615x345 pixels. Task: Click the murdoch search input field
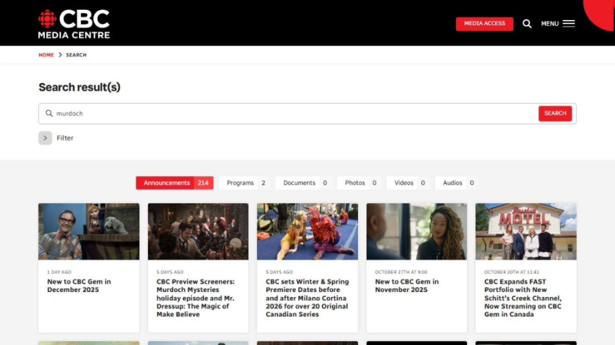(x=288, y=113)
